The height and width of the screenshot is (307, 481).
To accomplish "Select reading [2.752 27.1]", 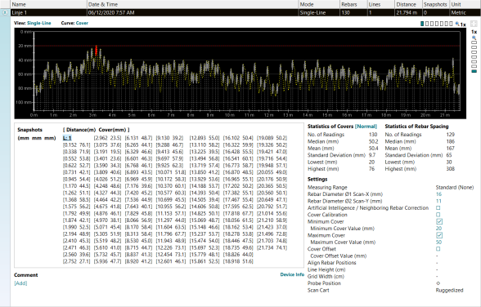I will tap(77, 261).
